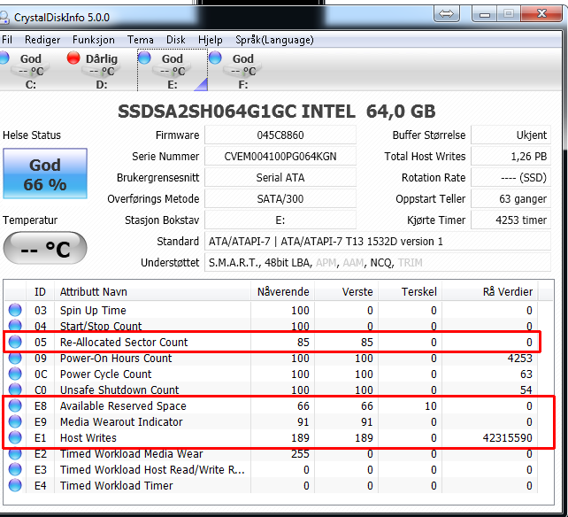
Task: Click the double-arrow resize button in title bar
Action: [x=446, y=14]
